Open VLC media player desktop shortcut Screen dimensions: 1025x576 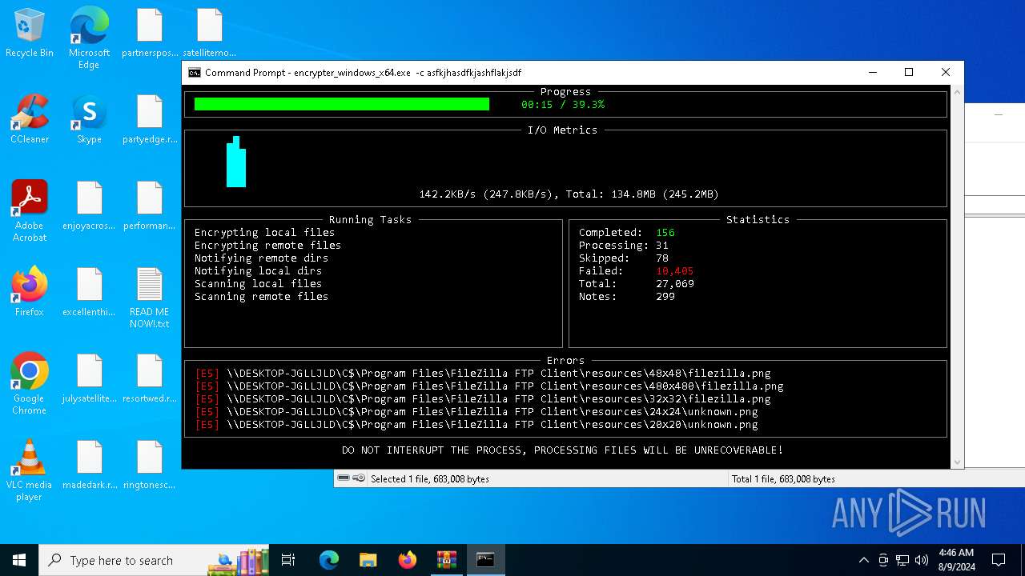pyautogui.click(x=30, y=470)
